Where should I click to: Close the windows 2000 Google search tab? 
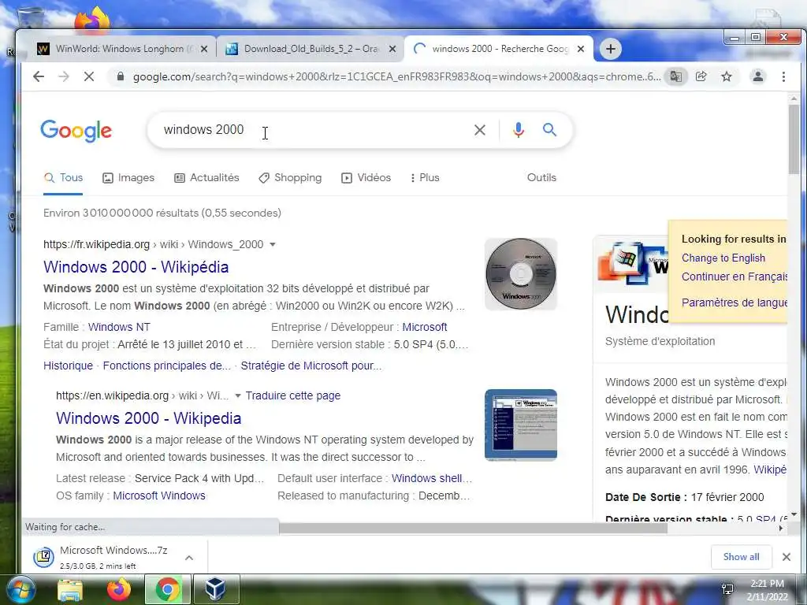(581, 49)
